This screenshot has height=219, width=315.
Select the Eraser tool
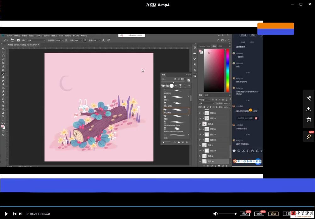click(x=3, y=84)
